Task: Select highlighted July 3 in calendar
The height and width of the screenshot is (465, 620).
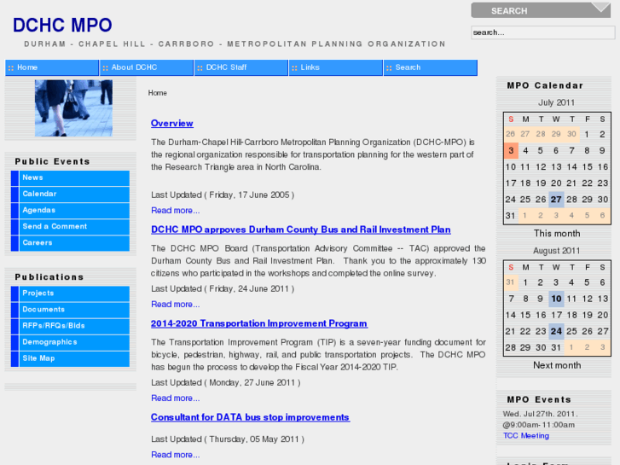Action: (x=511, y=151)
